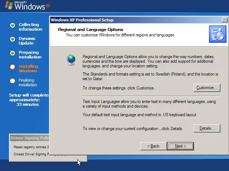Screen dimensions: 229x171
Task: Click 'You can customize Windows' subtitle text
Action: click(120, 35)
